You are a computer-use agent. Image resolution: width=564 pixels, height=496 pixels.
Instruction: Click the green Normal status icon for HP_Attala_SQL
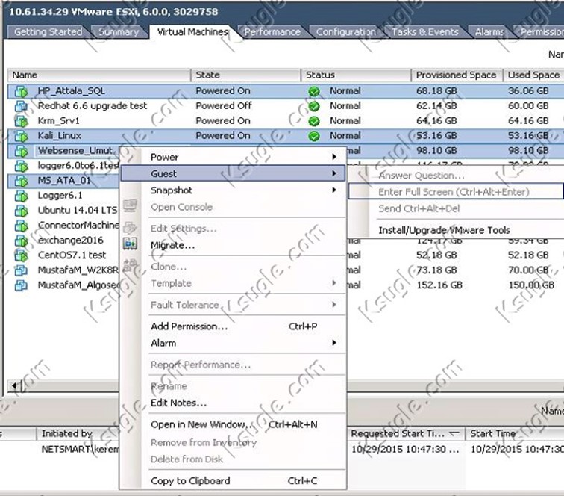[x=314, y=91]
